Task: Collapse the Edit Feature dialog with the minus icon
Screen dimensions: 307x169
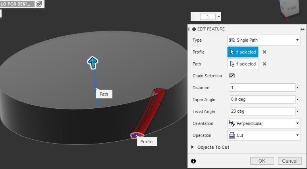Action: pos(194,29)
